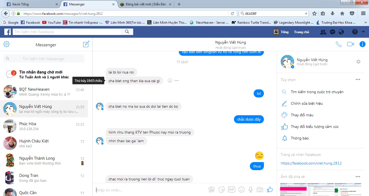Open Messenger settings gear above conversation list

pos(6,44)
